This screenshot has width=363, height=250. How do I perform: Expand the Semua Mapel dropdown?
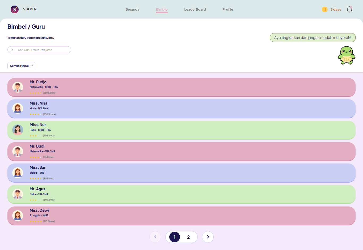point(21,66)
